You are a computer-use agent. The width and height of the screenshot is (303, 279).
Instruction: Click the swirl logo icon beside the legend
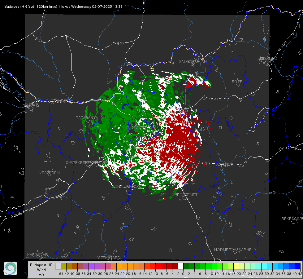pyautogui.click(x=11, y=268)
